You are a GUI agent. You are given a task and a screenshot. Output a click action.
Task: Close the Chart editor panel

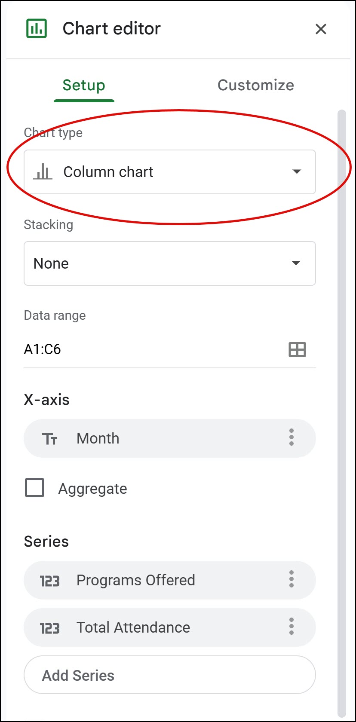[321, 29]
